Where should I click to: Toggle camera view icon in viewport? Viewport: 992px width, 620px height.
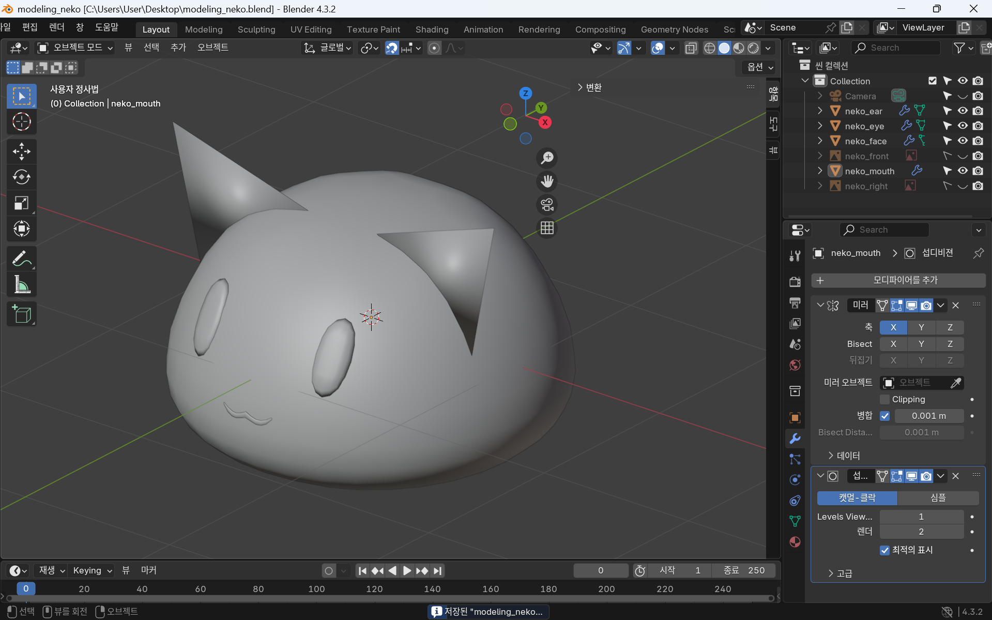(547, 205)
